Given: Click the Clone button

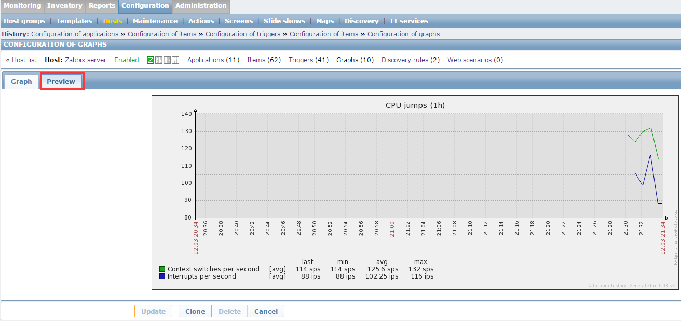Looking at the screenshot, I should [195, 311].
